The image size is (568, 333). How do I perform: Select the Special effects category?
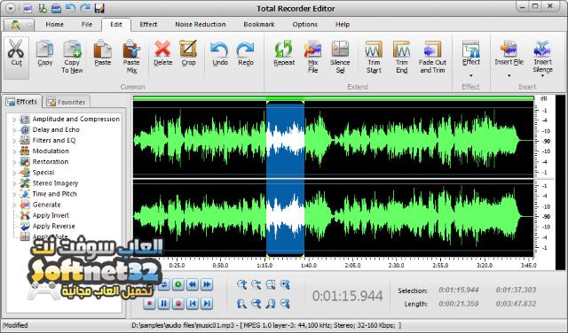(x=43, y=173)
